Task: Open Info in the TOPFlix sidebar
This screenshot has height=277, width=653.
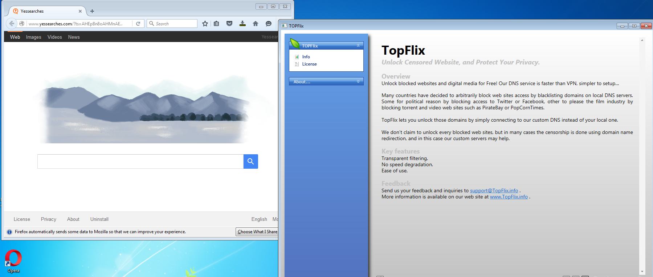Action: click(x=306, y=57)
